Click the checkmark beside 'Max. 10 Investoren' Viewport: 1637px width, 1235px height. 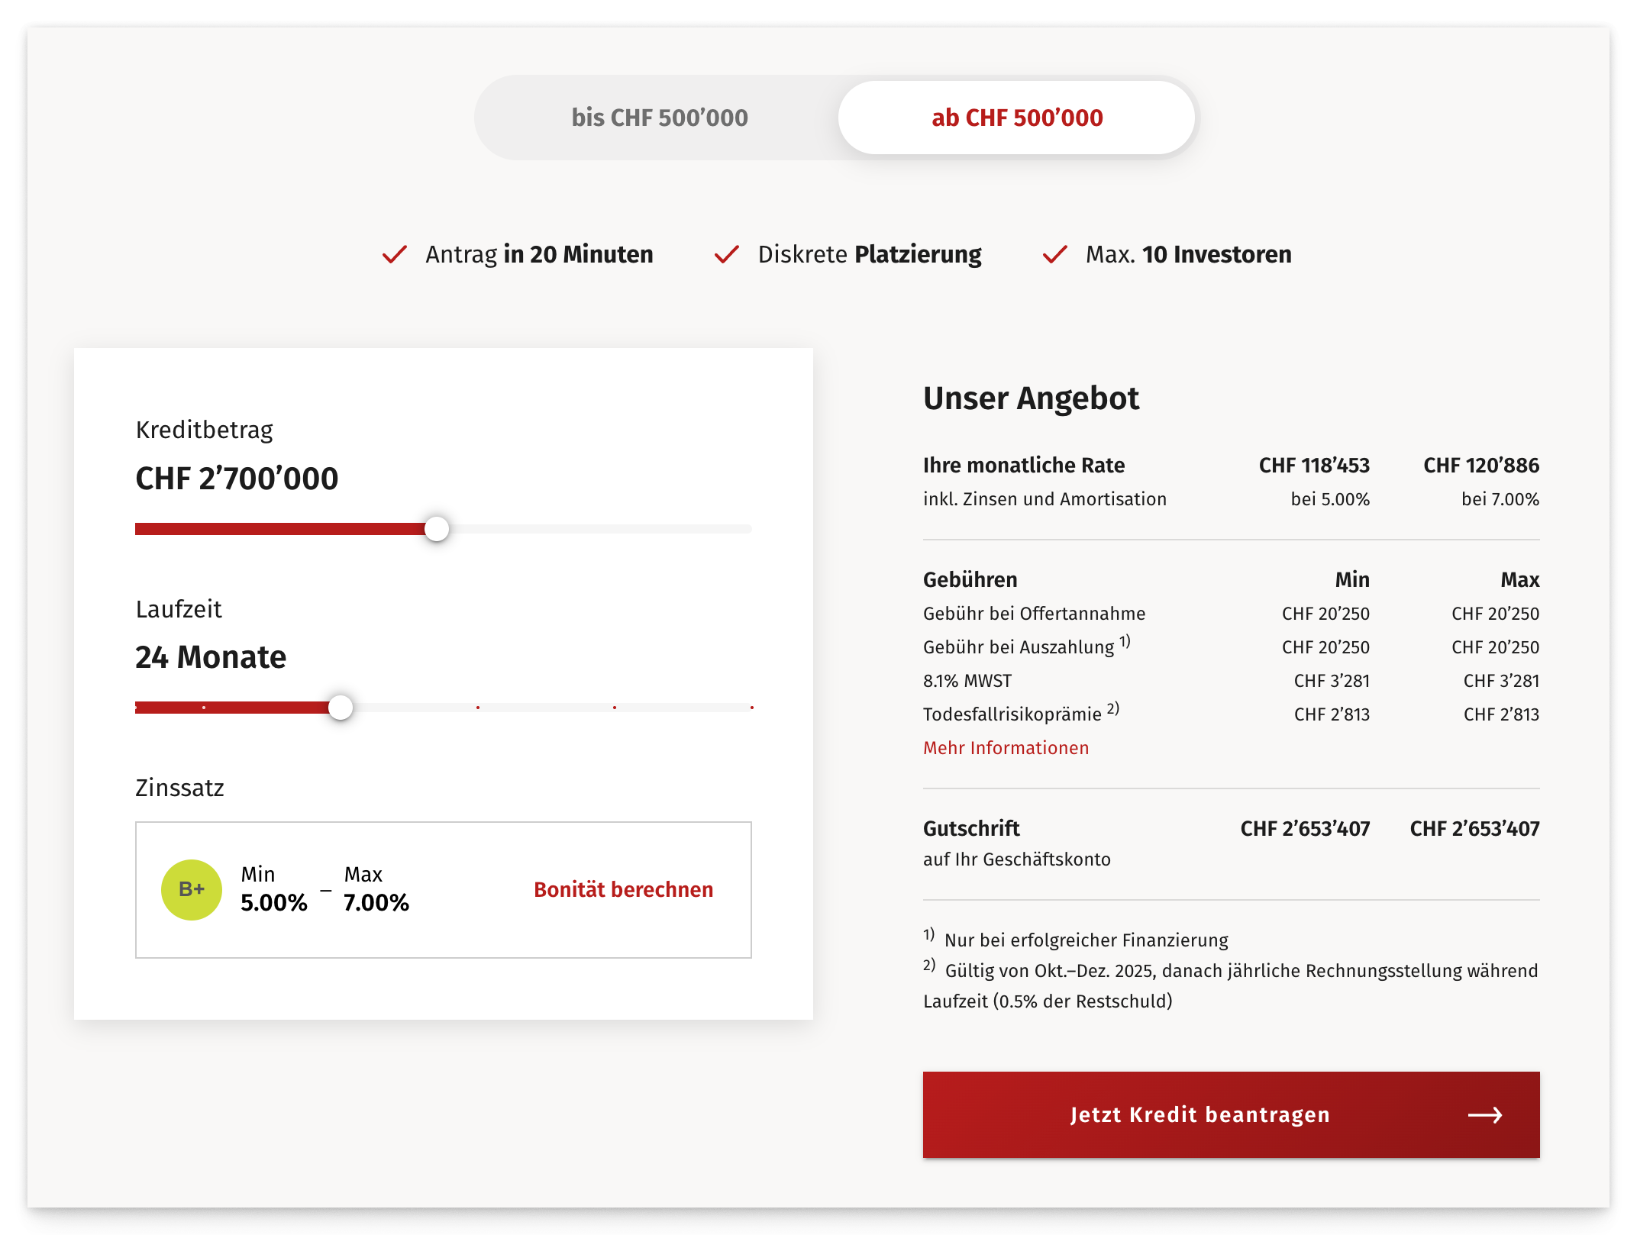tap(1054, 254)
